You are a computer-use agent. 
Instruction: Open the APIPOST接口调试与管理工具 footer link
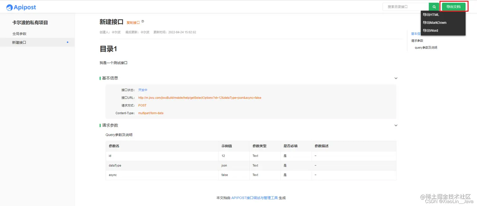[254, 198]
